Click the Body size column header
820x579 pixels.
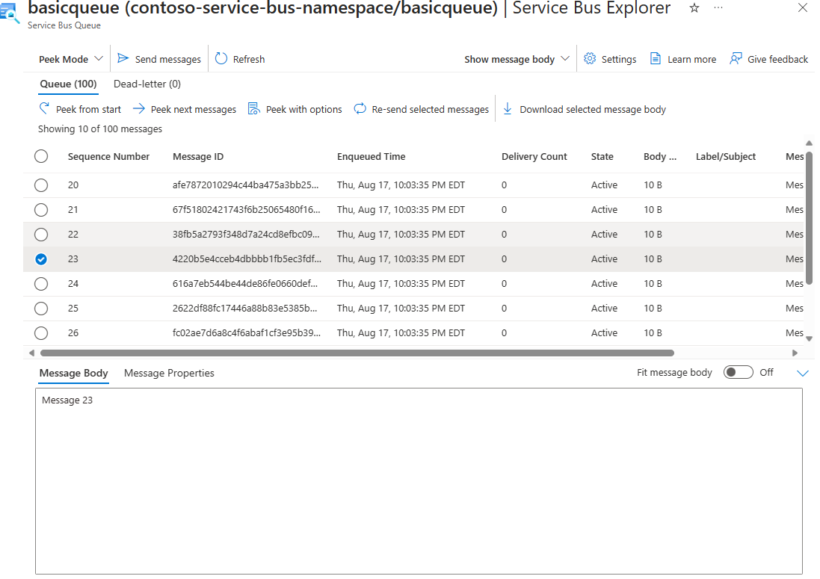659,156
